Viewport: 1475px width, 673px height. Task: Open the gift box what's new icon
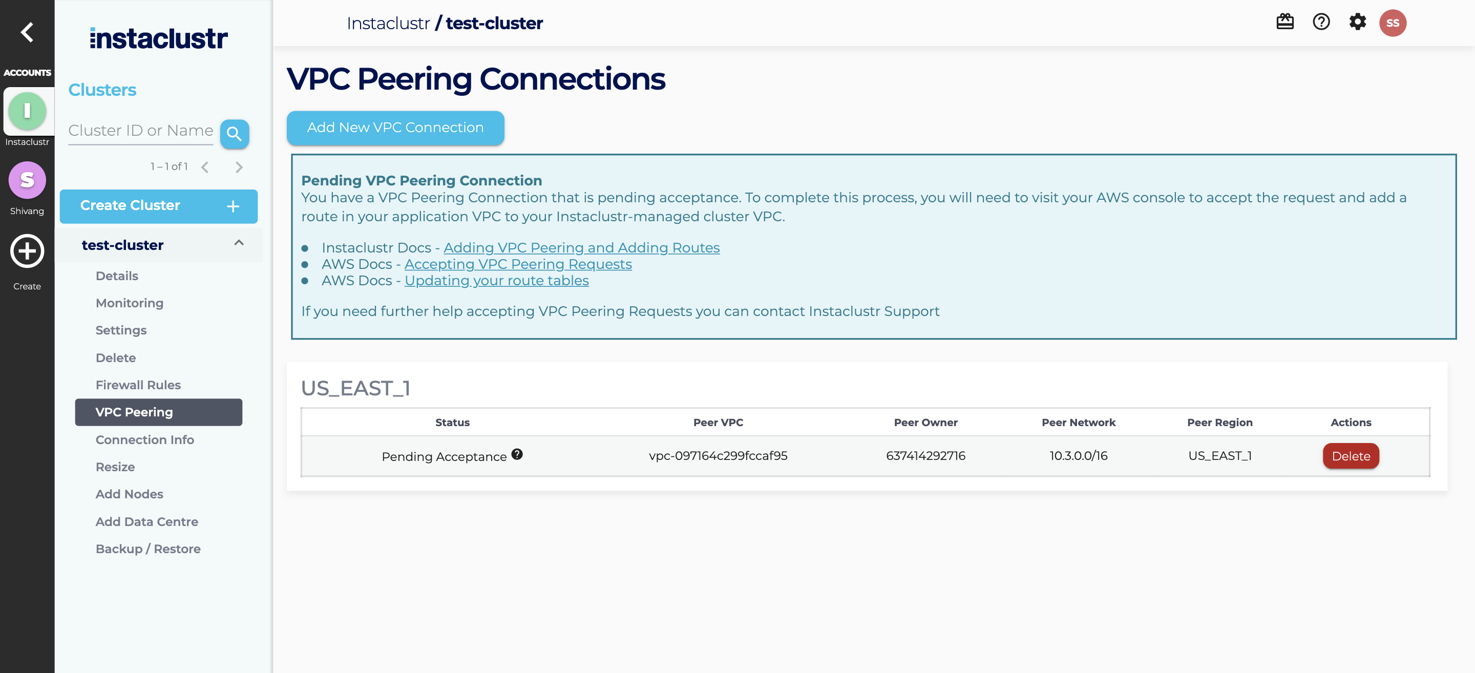coord(1284,23)
